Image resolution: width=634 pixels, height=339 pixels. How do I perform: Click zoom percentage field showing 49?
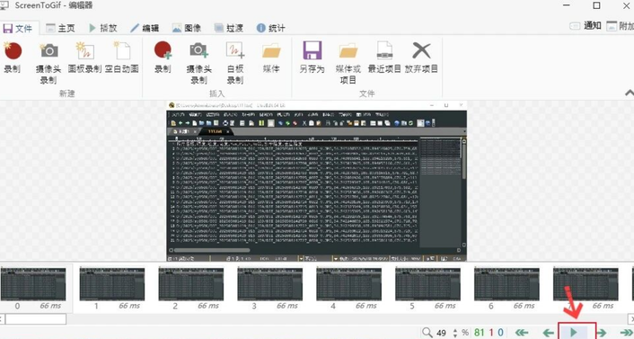pyautogui.click(x=442, y=334)
